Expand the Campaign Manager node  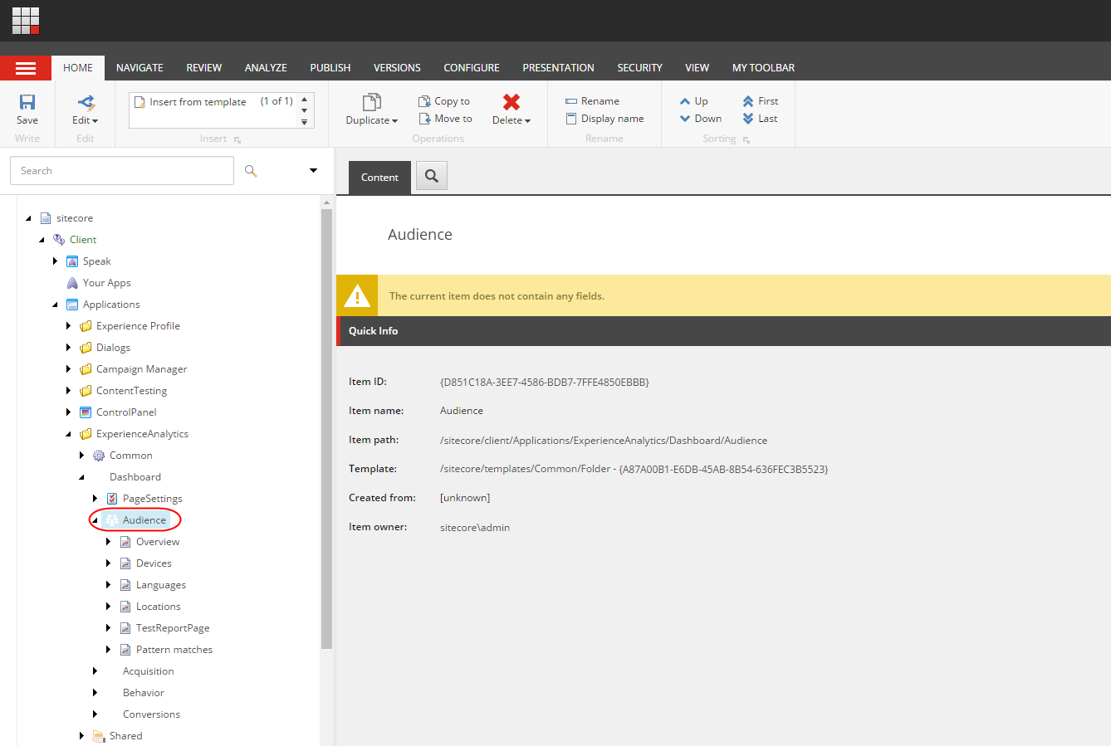(68, 369)
